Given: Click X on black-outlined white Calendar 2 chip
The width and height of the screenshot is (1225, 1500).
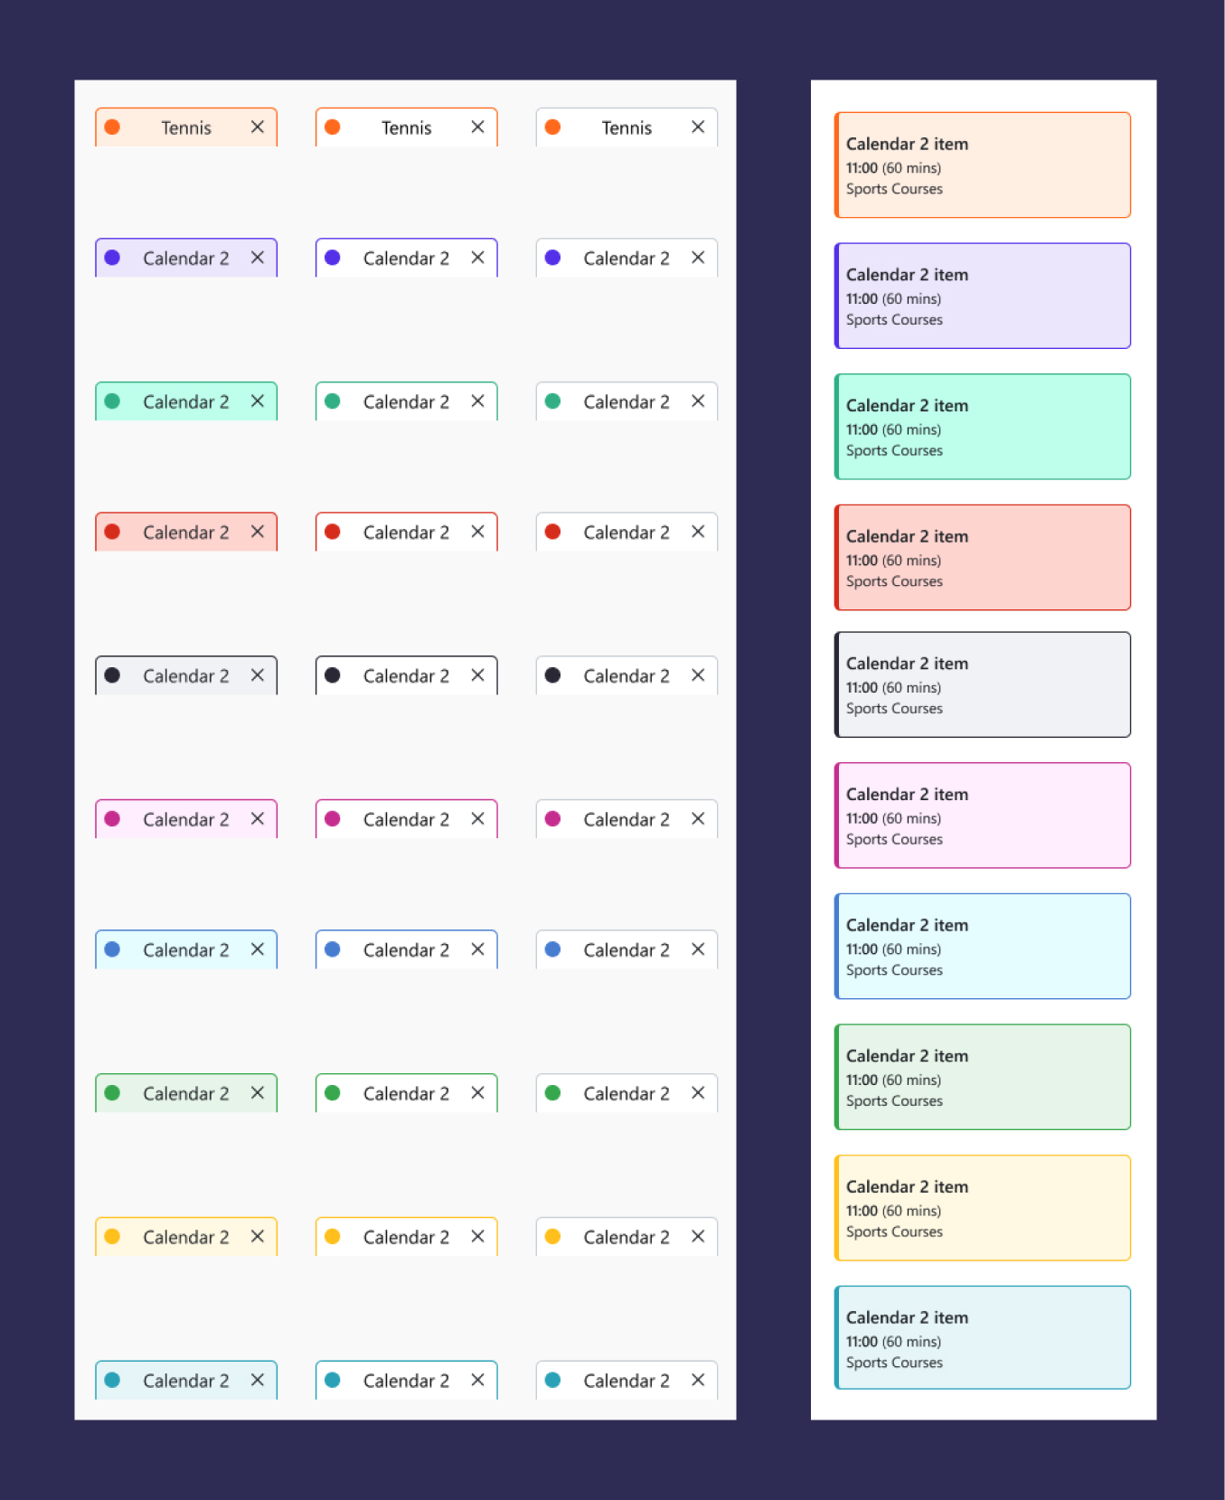Looking at the screenshot, I should tap(477, 675).
